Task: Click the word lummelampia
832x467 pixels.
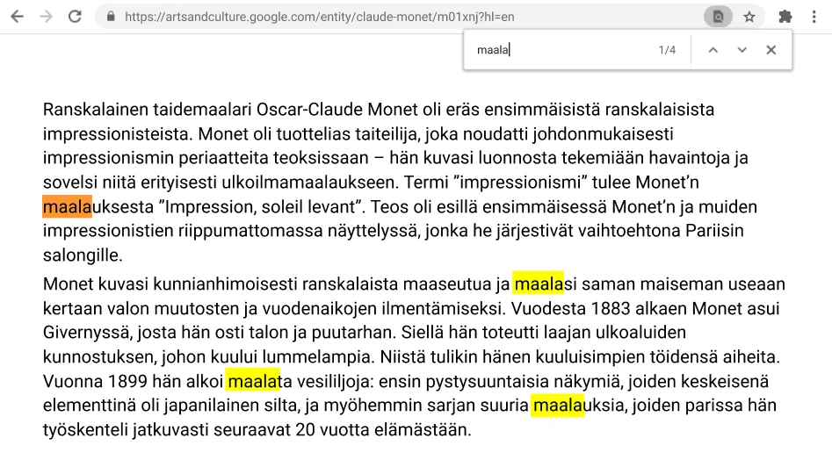Action: (x=316, y=356)
